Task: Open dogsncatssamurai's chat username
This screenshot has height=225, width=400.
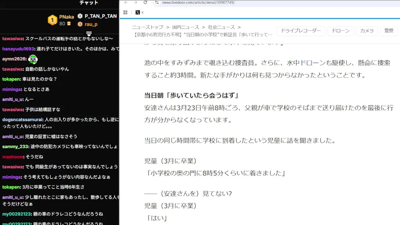Action: [22, 119]
